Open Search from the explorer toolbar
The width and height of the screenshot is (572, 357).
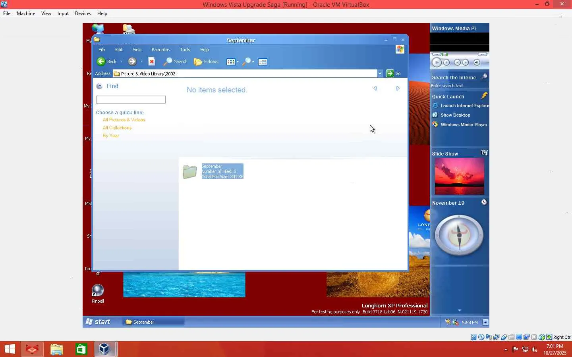click(176, 61)
